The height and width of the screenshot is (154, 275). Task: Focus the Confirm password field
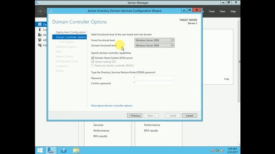point(154,83)
